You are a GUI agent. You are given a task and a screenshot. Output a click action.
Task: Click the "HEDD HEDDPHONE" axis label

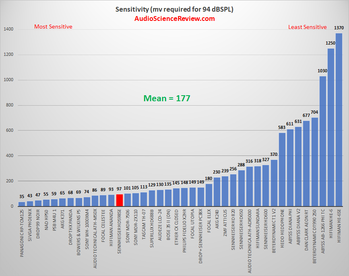[x=282, y=229]
